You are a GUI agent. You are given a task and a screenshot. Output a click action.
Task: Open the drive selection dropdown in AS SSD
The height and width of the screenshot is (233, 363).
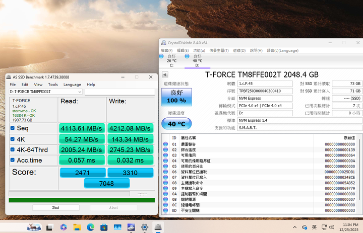click(80, 92)
